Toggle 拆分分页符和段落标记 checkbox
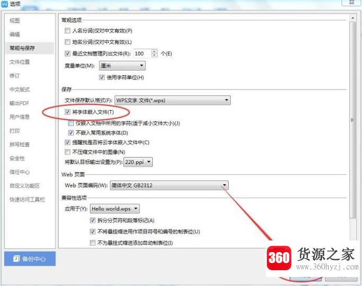The height and width of the screenshot is (286, 362). (x=92, y=220)
